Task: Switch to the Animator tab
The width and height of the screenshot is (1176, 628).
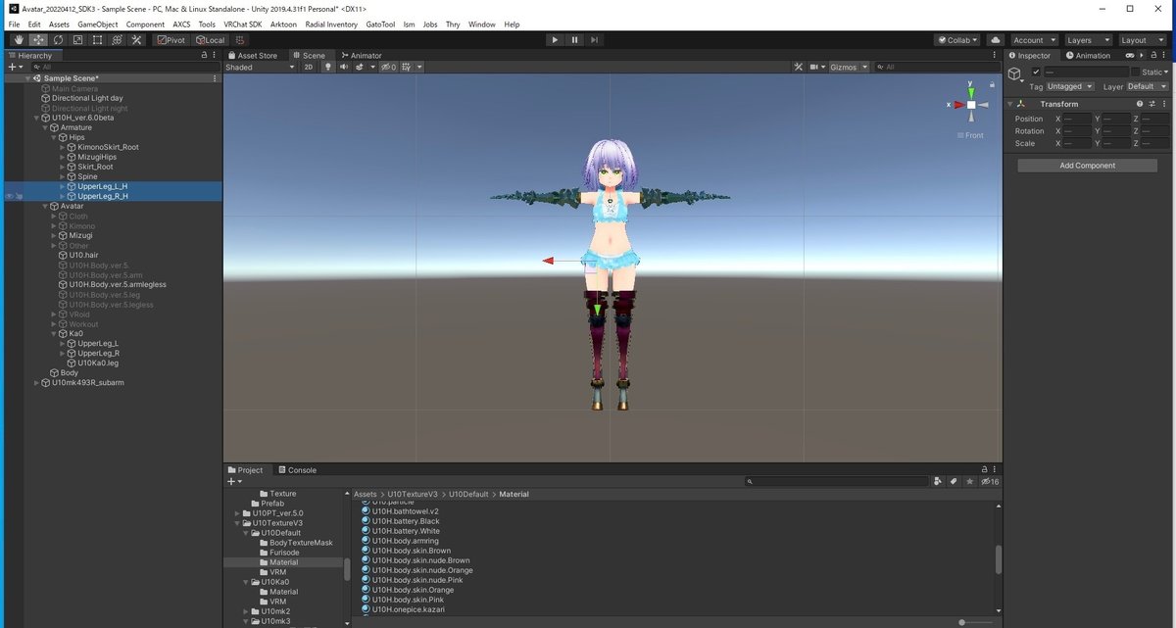Action: click(x=361, y=56)
